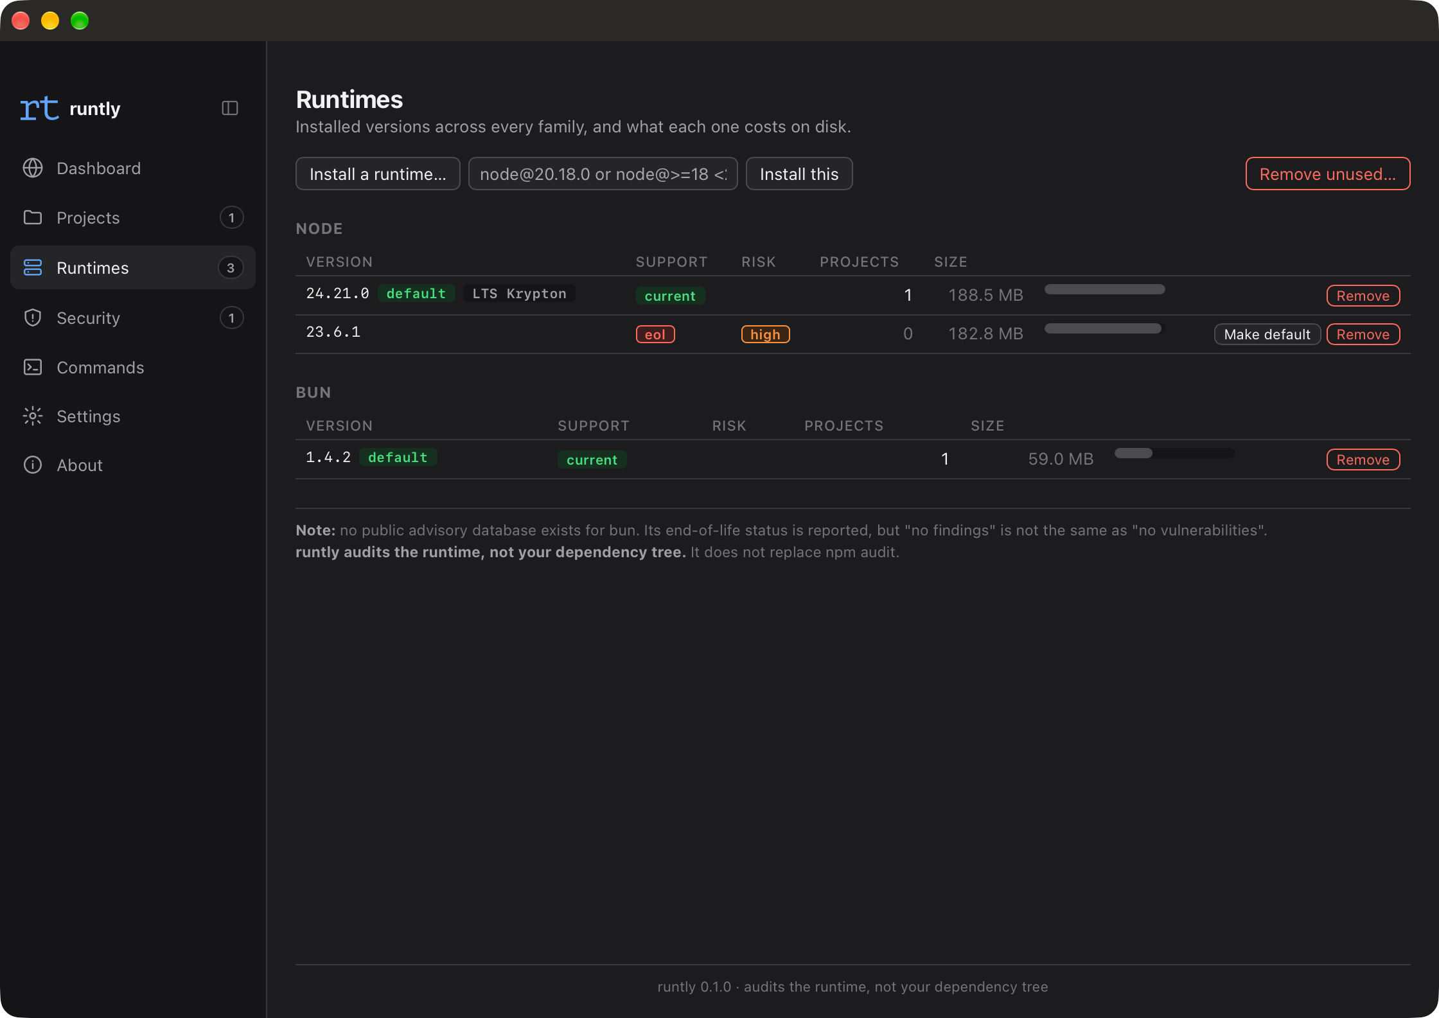Click the Runtimes server stack icon
1439x1018 pixels.
point(33,267)
